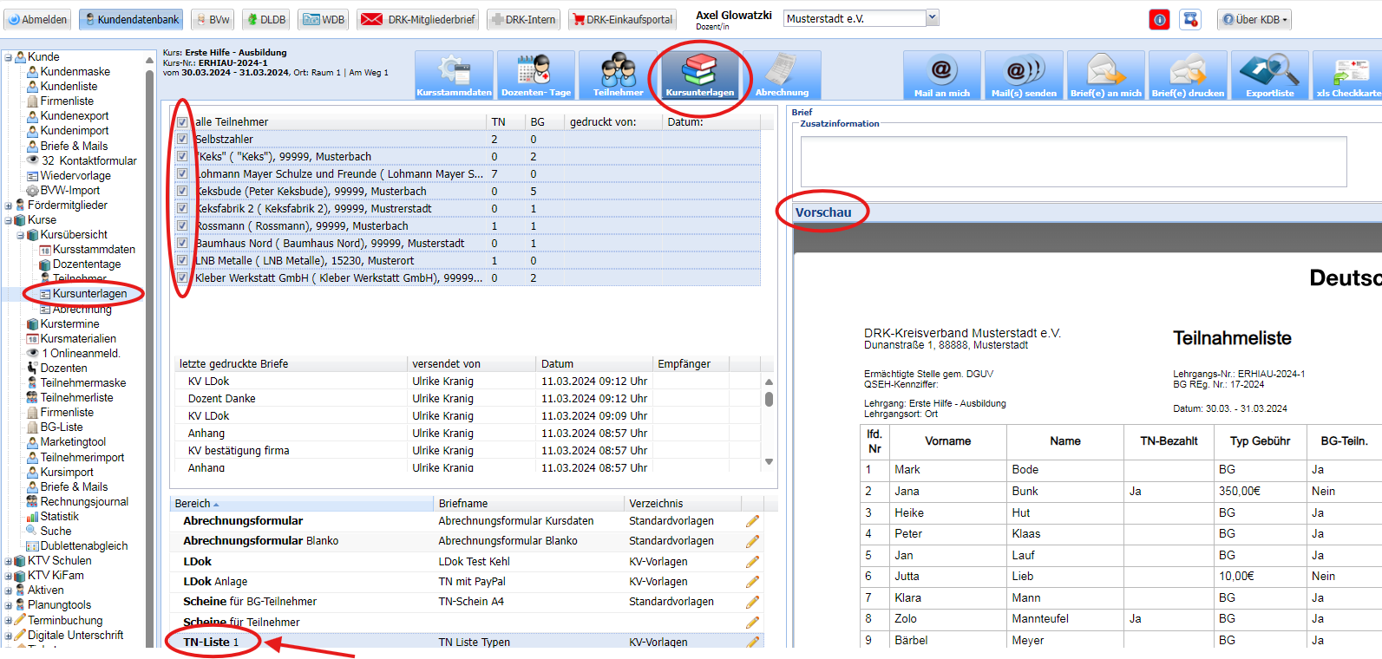This screenshot has width=1382, height=659.
Task: Open the Dozenten-Tage calendar icon
Action: [x=535, y=75]
